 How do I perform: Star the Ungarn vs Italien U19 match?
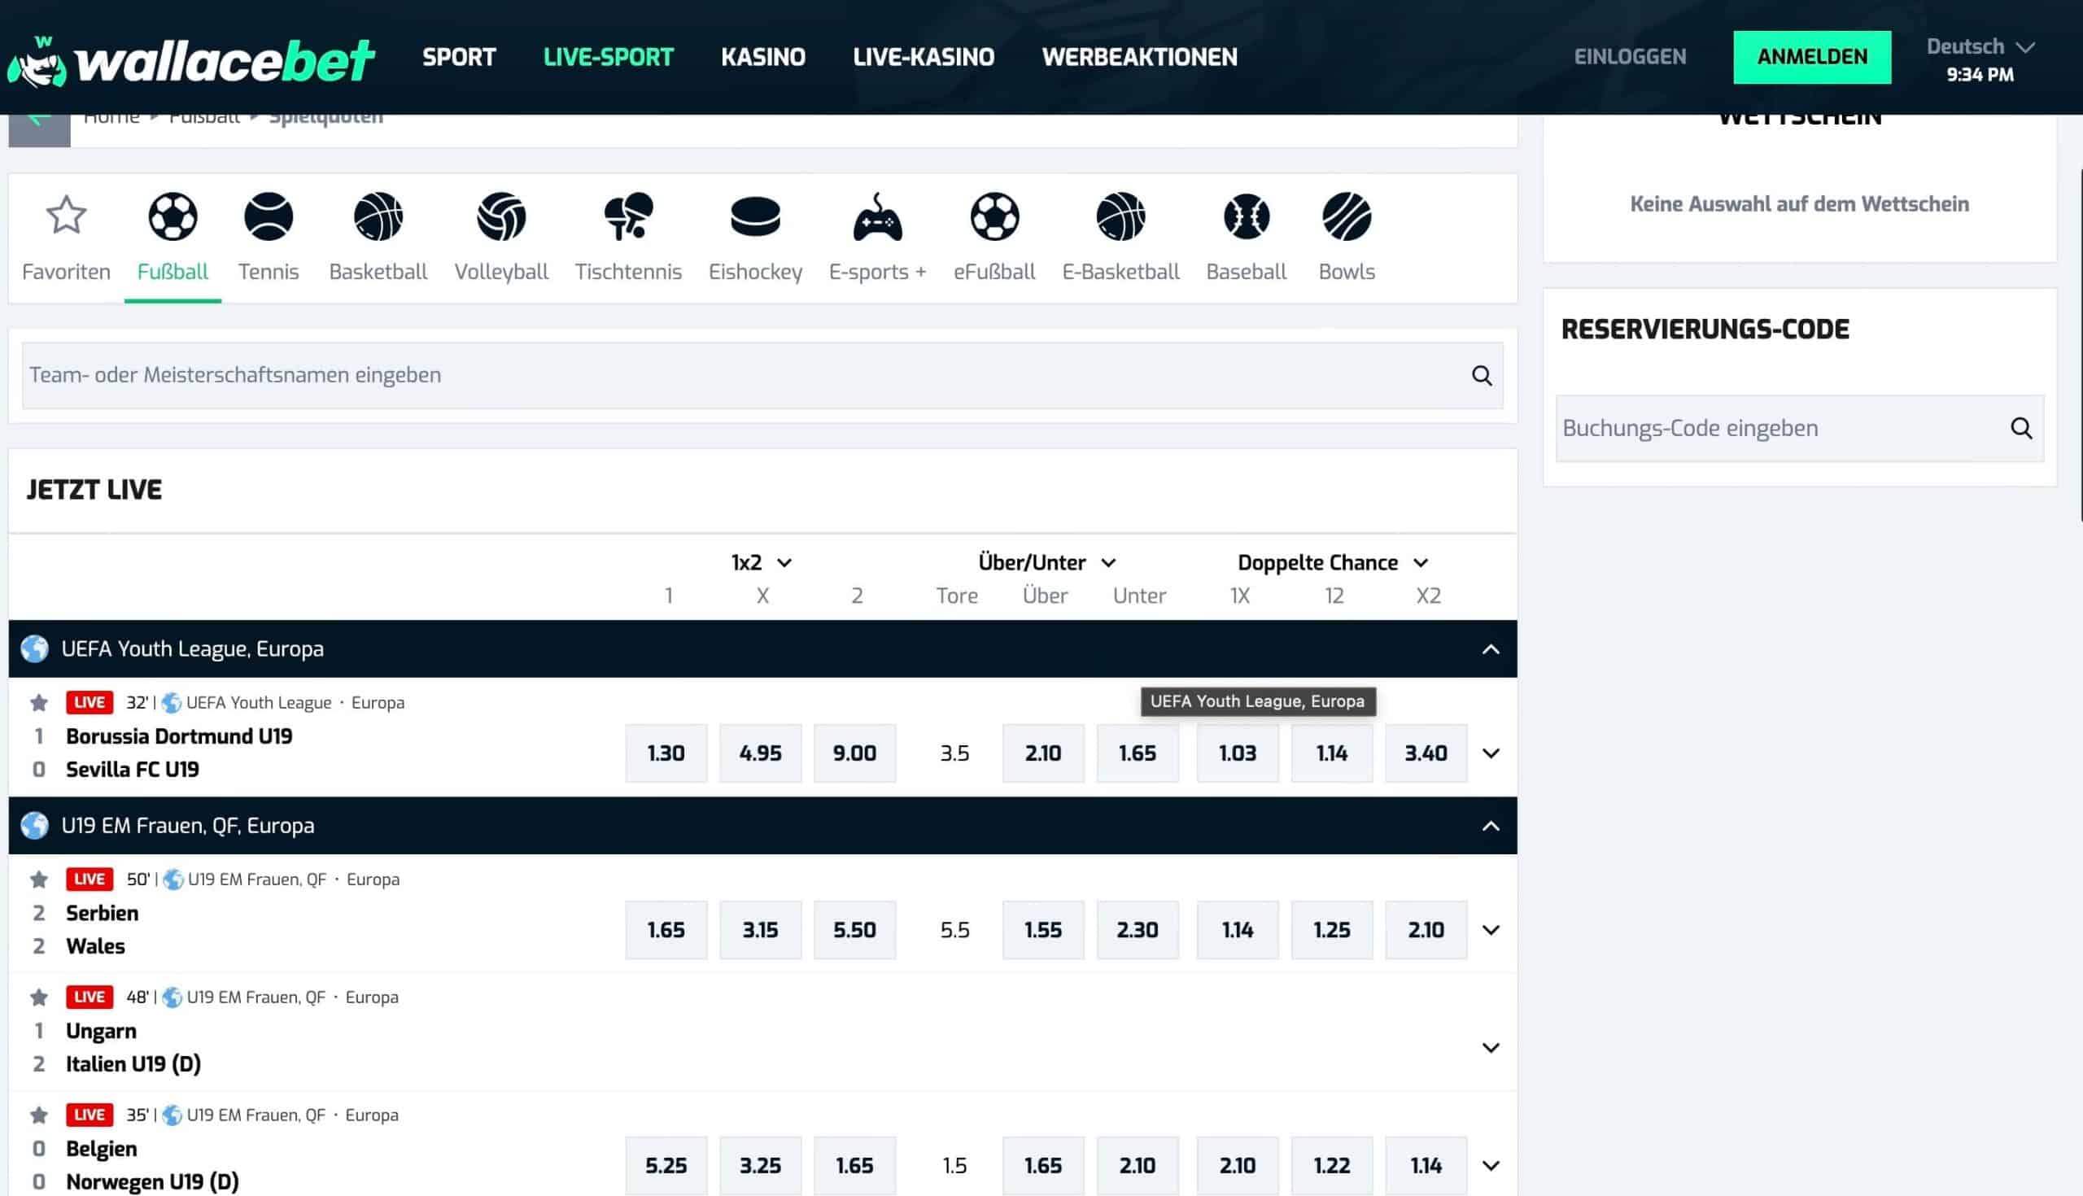[38, 997]
